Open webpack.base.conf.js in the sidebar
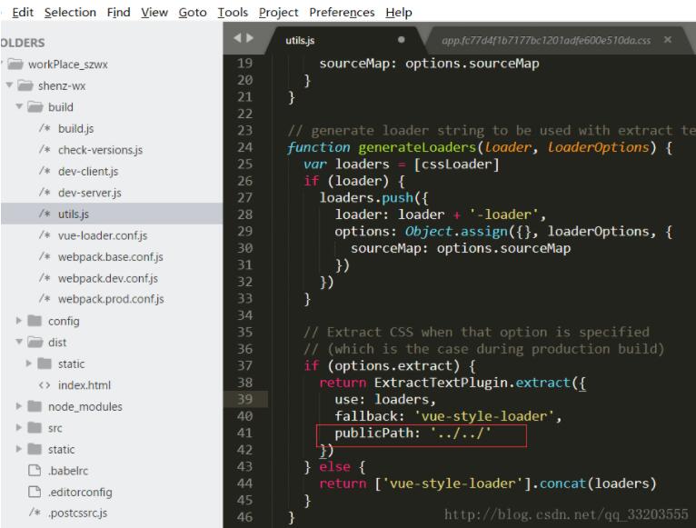 pyautogui.click(x=111, y=256)
